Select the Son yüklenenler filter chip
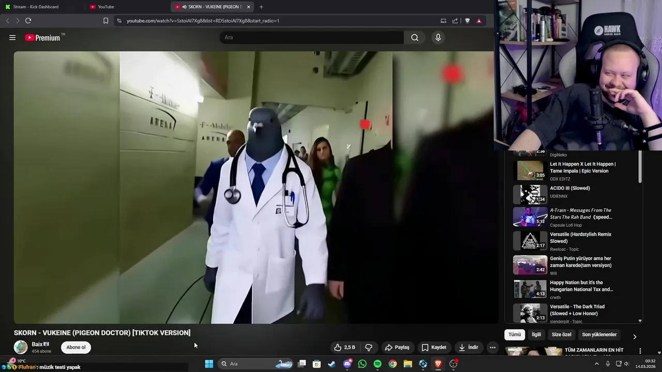This screenshot has width=662, height=372. coord(599,334)
